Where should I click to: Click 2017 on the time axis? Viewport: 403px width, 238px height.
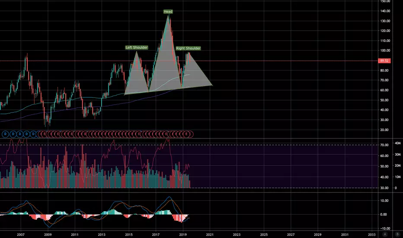click(156, 235)
